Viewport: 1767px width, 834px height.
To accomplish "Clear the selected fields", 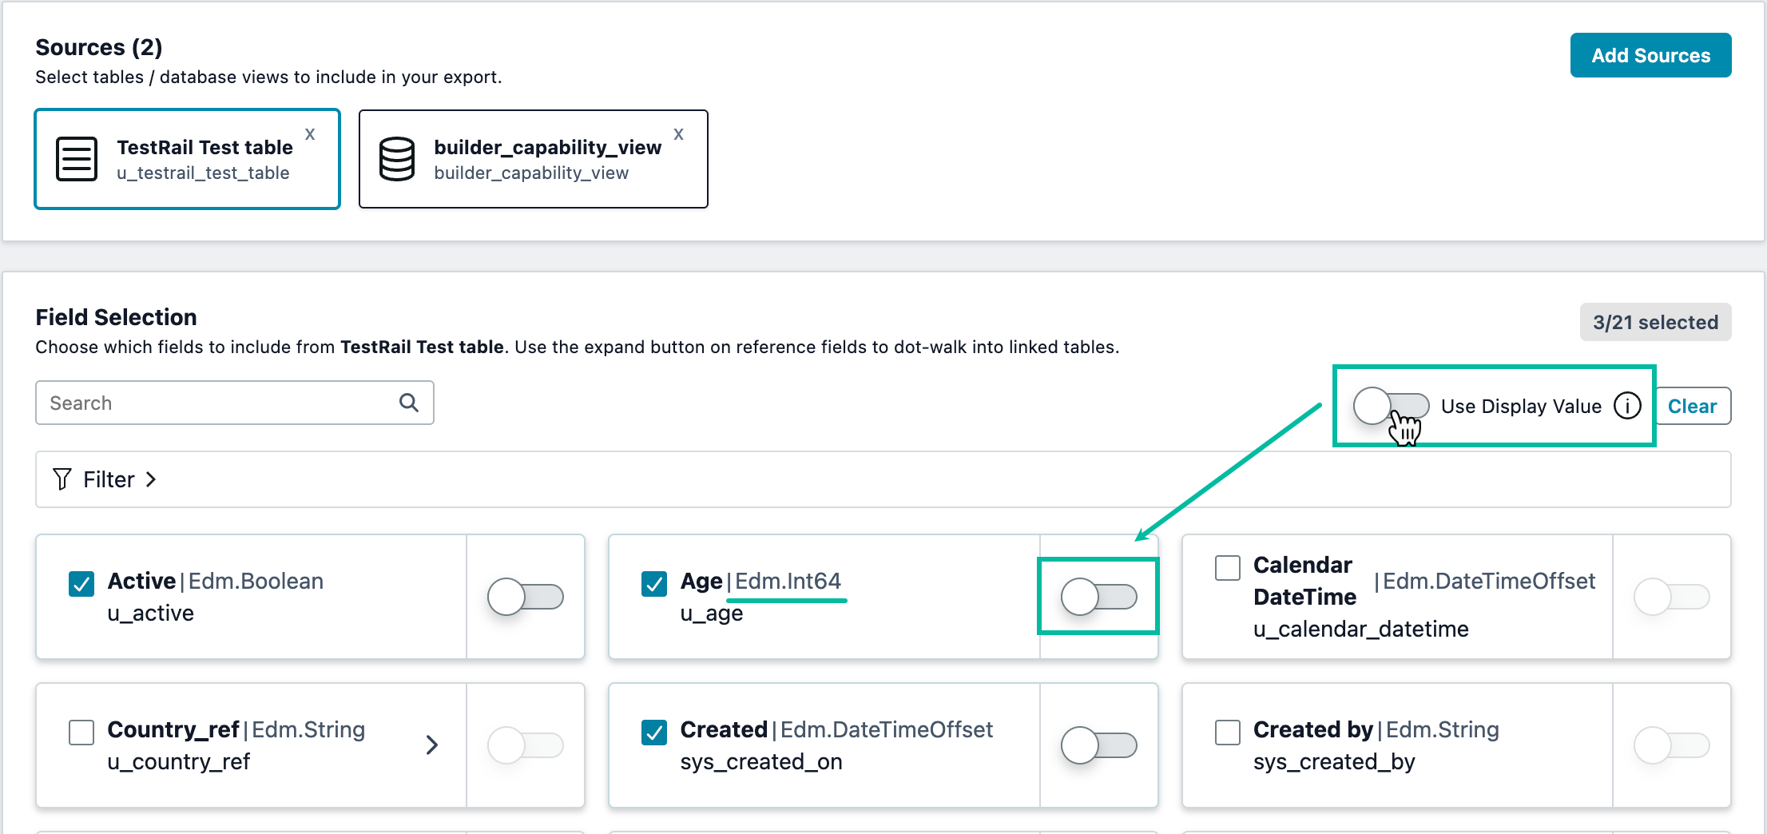I will point(1693,406).
